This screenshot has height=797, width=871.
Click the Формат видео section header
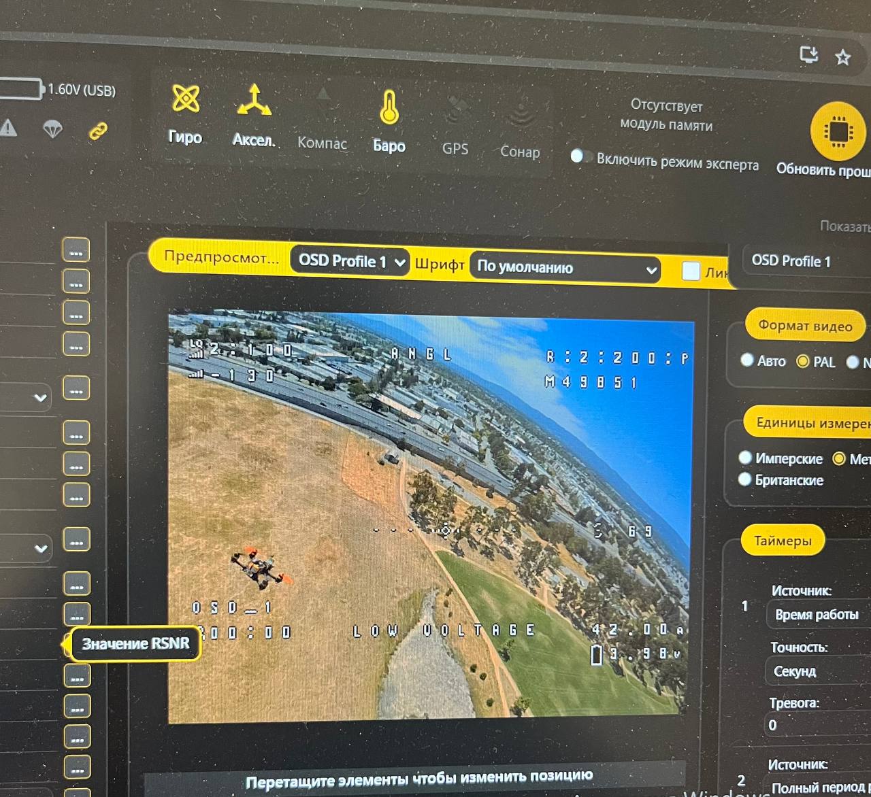pos(805,326)
